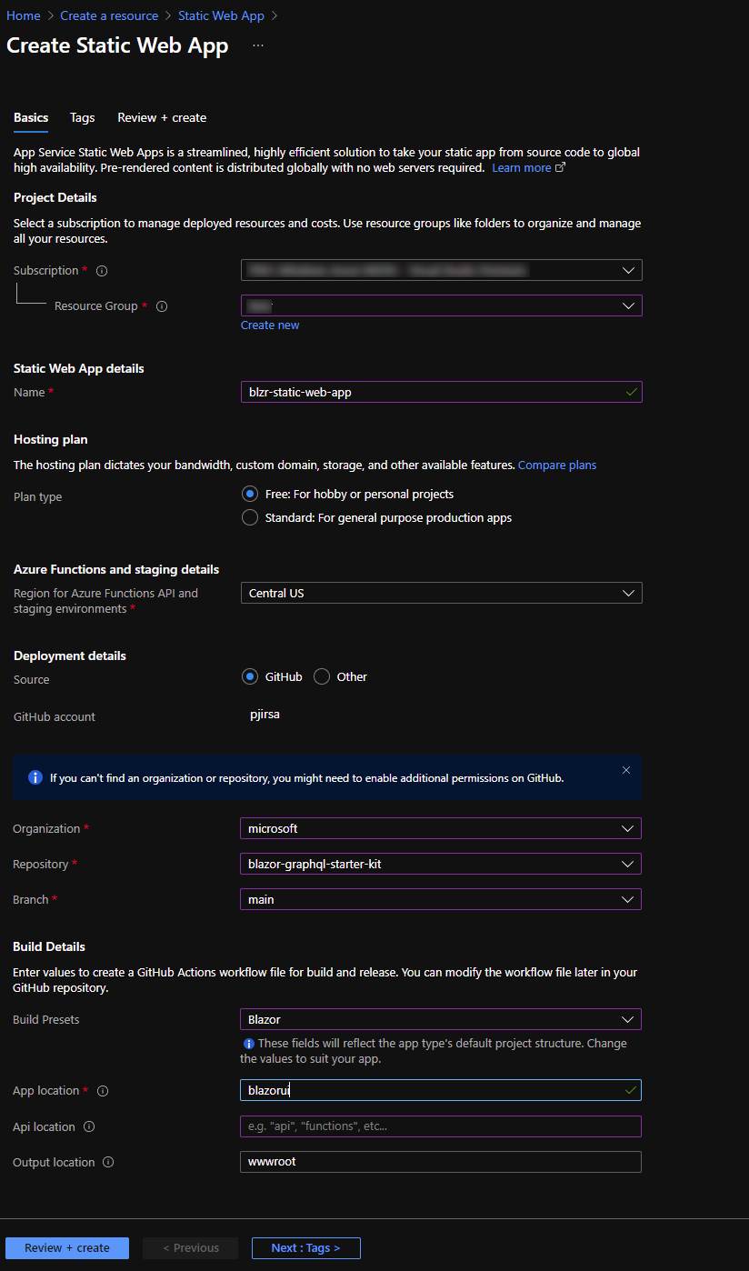Open the Subscription dropdown
The width and height of the screenshot is (749, 1271).
coord(442,270)
